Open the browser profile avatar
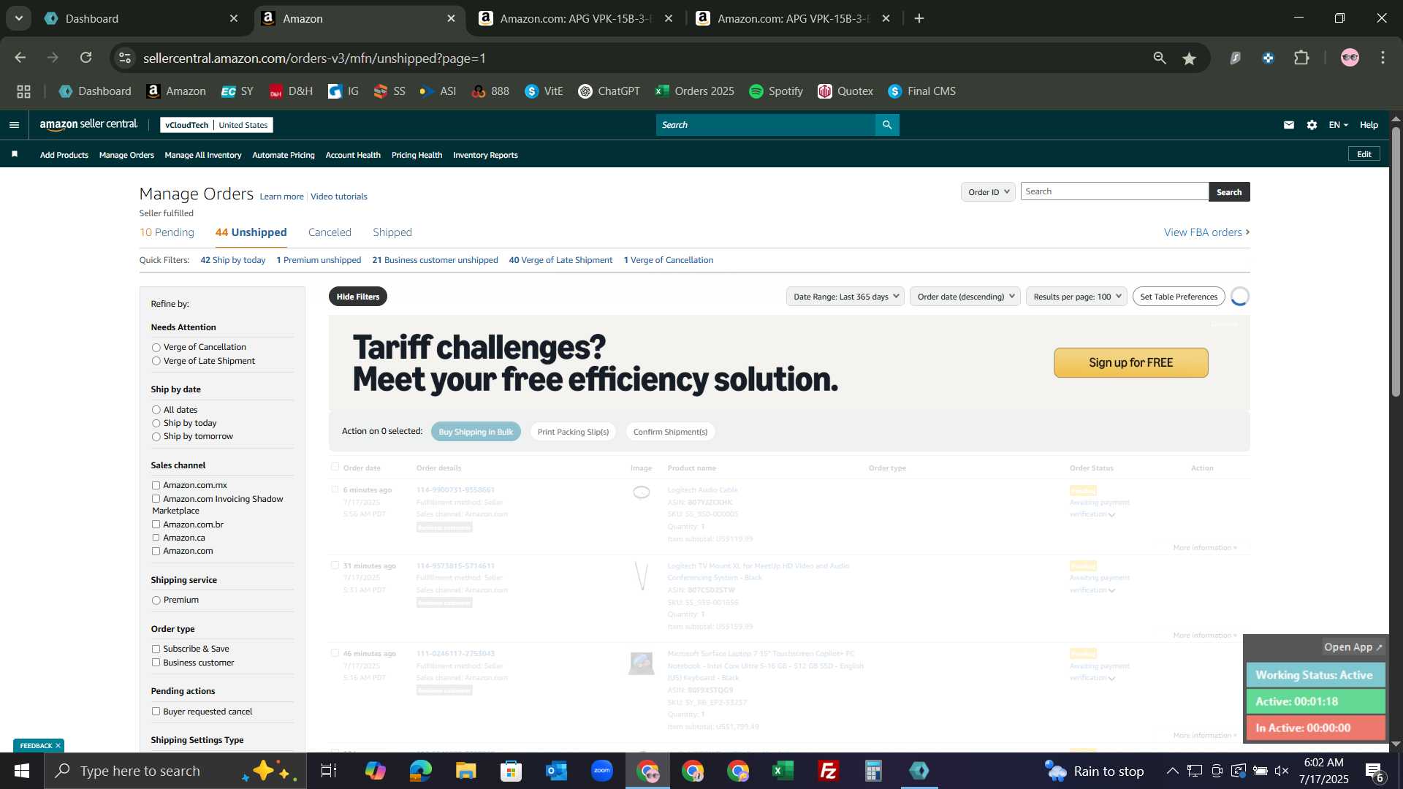Viewport: 1403px width, 789px height. [x=1350, y=58]
